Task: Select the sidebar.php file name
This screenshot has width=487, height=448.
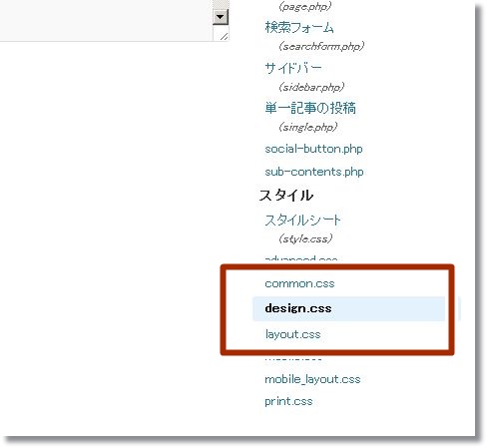Action: (x=311, y=87)
